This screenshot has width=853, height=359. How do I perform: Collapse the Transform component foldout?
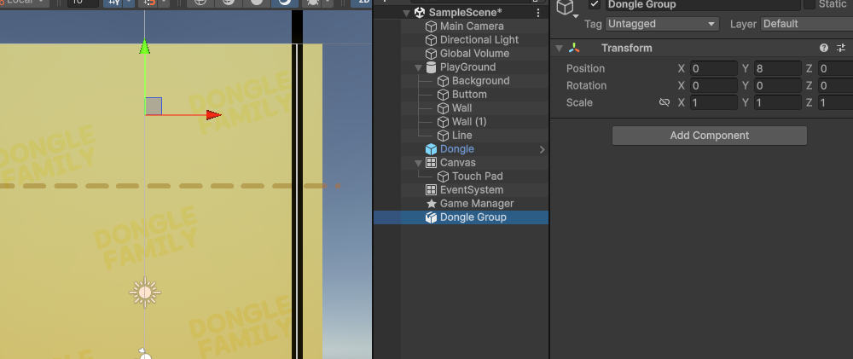tap(559, 49)
